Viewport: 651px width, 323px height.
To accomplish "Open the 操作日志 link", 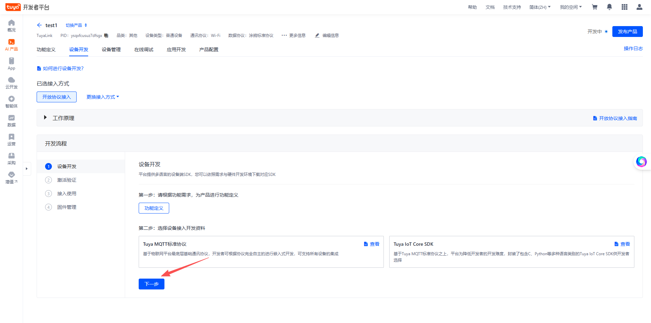I will click(633, 48).
